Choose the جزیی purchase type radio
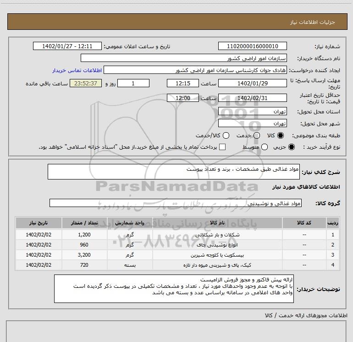Screen dimensions: 353x342 [x=291, y=147]
